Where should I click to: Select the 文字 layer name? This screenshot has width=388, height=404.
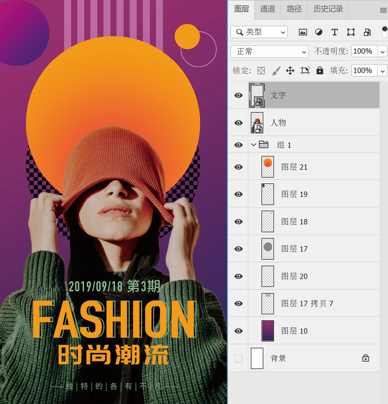point(278,95)
